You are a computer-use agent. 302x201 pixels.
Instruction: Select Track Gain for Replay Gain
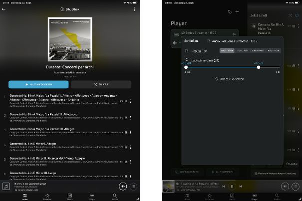pyautogui.click(x=242, y=51)
